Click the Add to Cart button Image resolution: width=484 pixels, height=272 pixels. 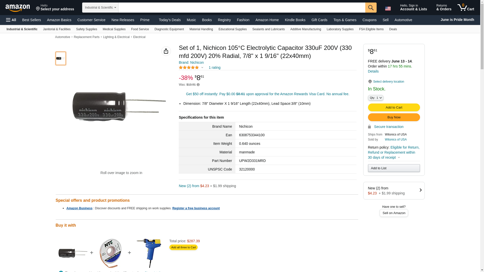pos(394,108)
